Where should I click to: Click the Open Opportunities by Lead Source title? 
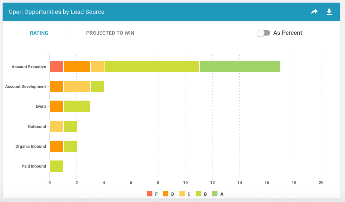coord(57,12)
